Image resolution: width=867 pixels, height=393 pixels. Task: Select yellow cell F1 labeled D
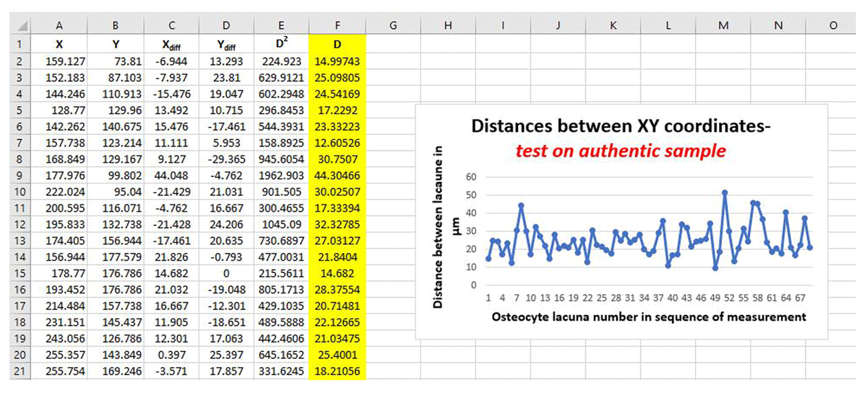point(337,44)
